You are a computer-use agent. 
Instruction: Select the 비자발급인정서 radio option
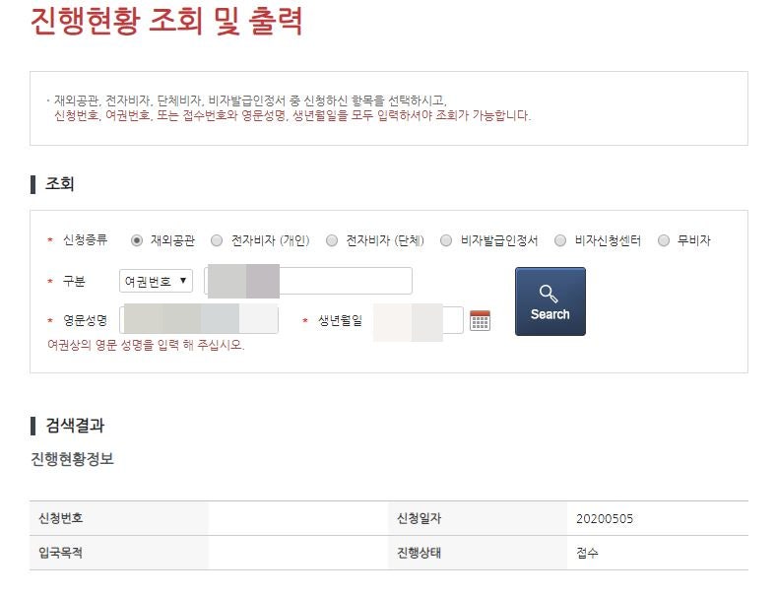[x=446, y=240]
